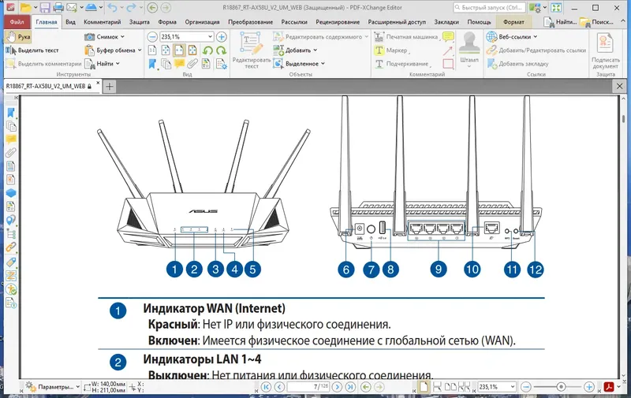The image size is (631, 398).
Task: Click Подписать документ
Action: (605, 51)
